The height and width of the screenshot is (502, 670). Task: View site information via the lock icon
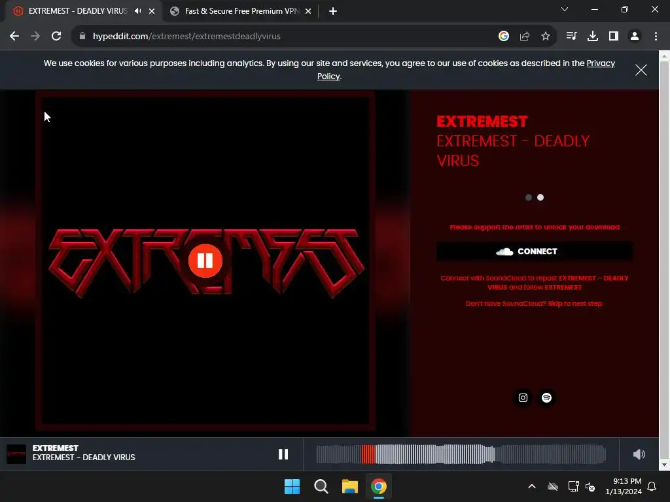coord(82,37)
